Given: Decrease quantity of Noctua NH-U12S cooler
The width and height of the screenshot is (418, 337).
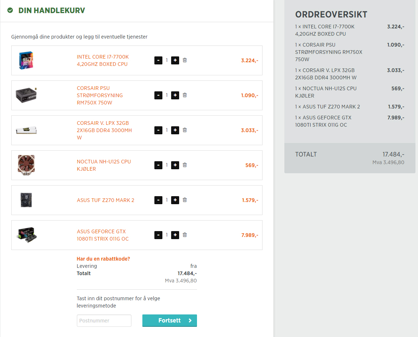Looking at the screenshot, I should tap(158, 165).
